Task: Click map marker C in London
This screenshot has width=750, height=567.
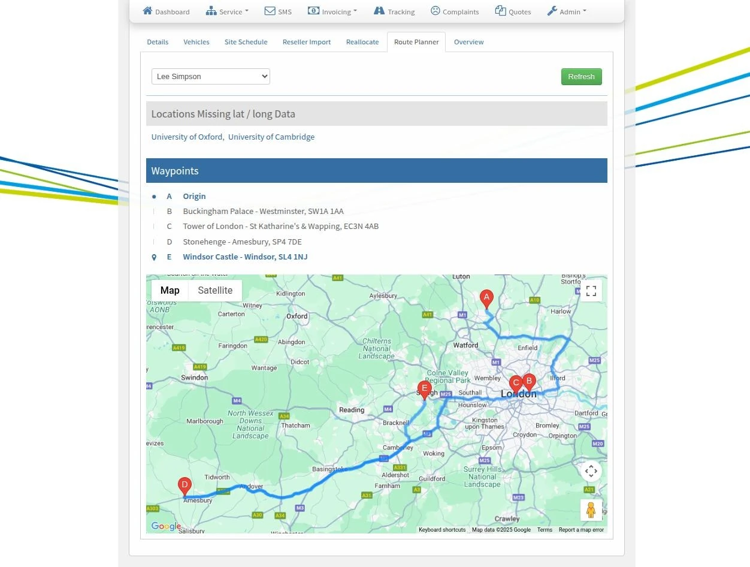Action: pos(516,384)
